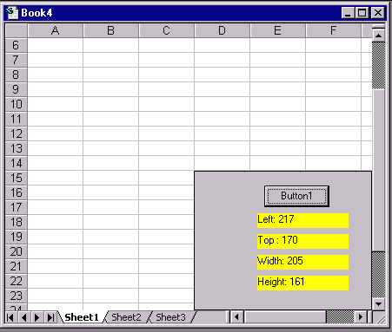Click horizontal scrollbar right arrow
Screen dimensions: 392x332
click(361, 317)
